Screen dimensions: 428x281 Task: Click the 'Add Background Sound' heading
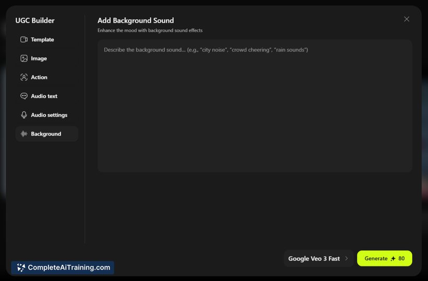point(136,20)
